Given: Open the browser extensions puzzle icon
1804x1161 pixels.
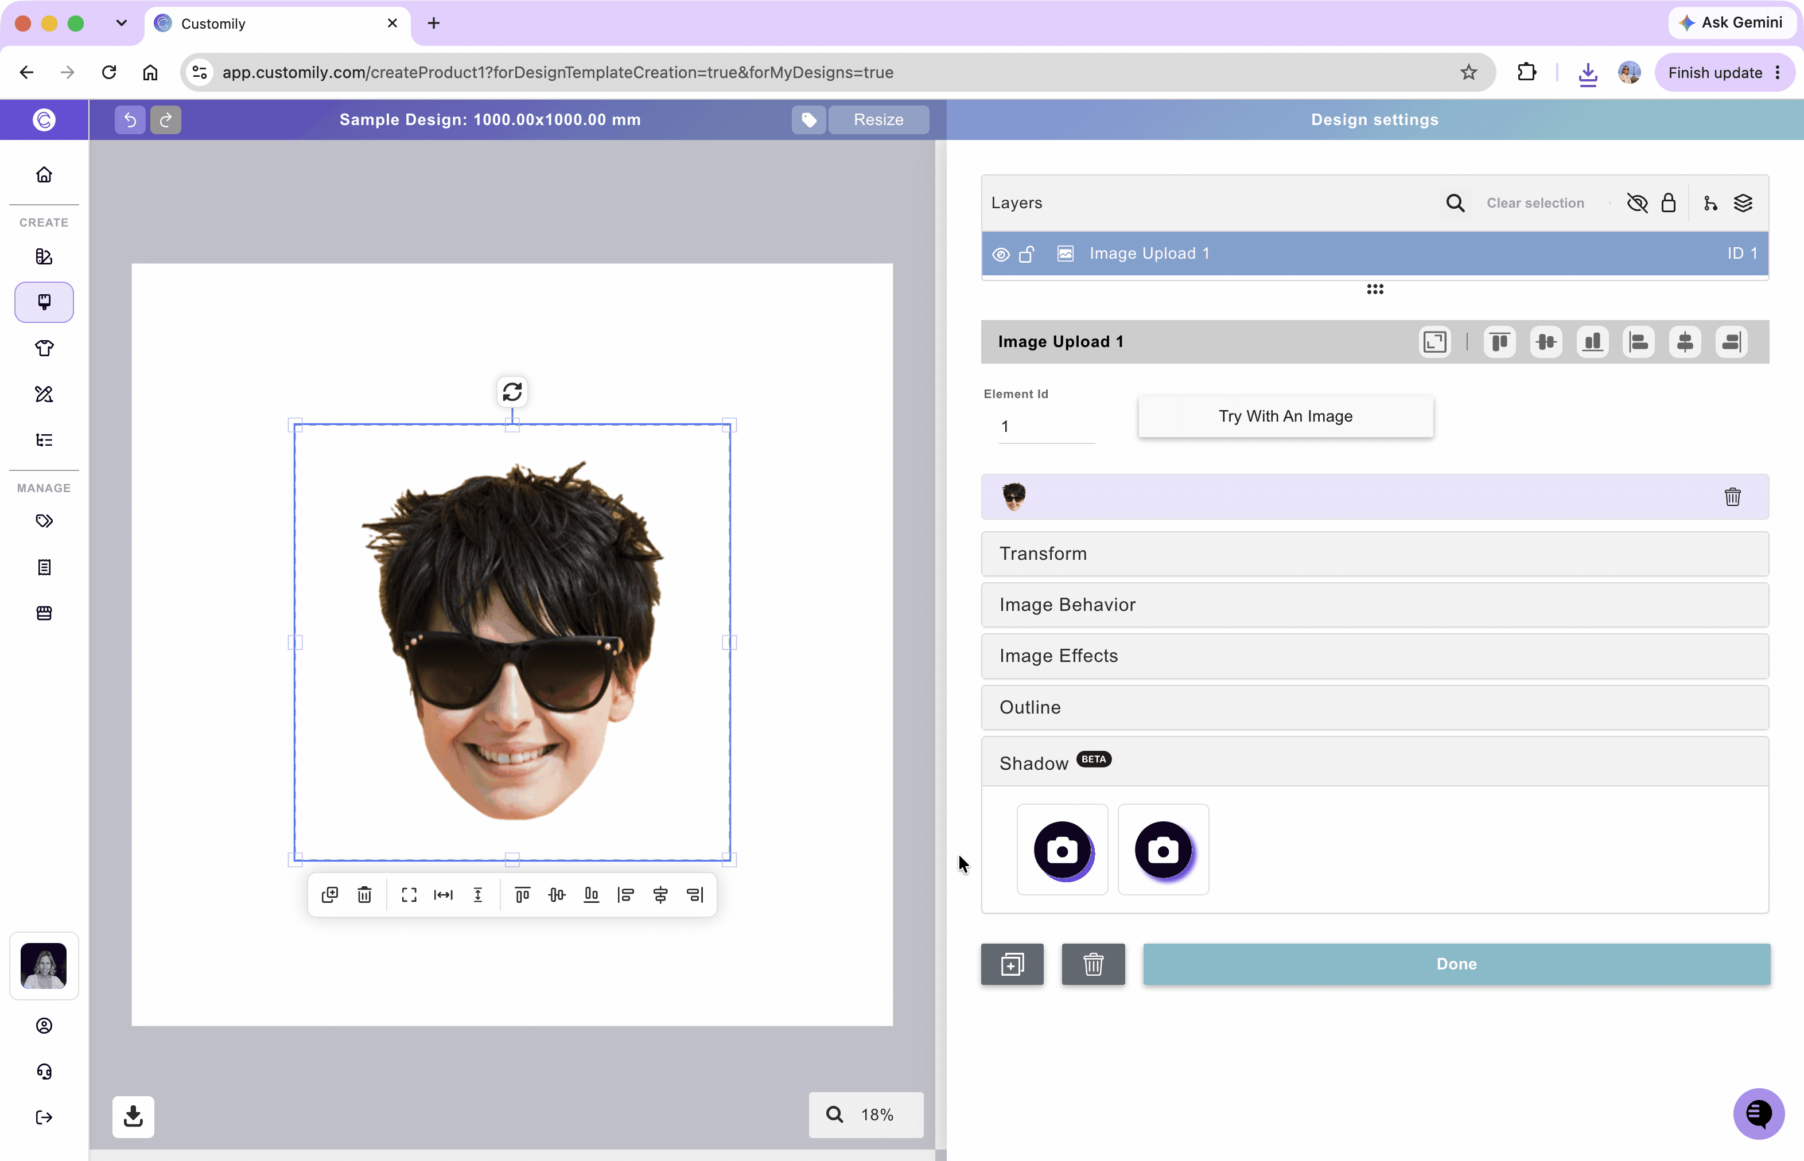Looking at the screenshot, I should tap(1526, 72).
